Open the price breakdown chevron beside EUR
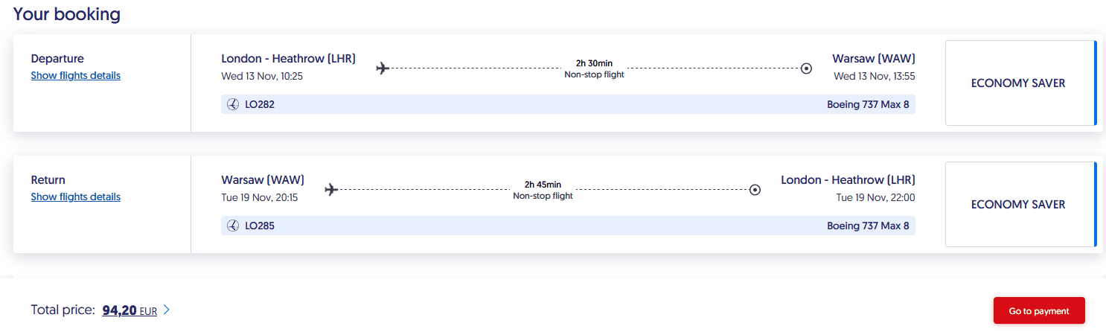Image resolution: width=1106 pixels, height=335 pixels. pyautogui.click(x=167, y=310)
